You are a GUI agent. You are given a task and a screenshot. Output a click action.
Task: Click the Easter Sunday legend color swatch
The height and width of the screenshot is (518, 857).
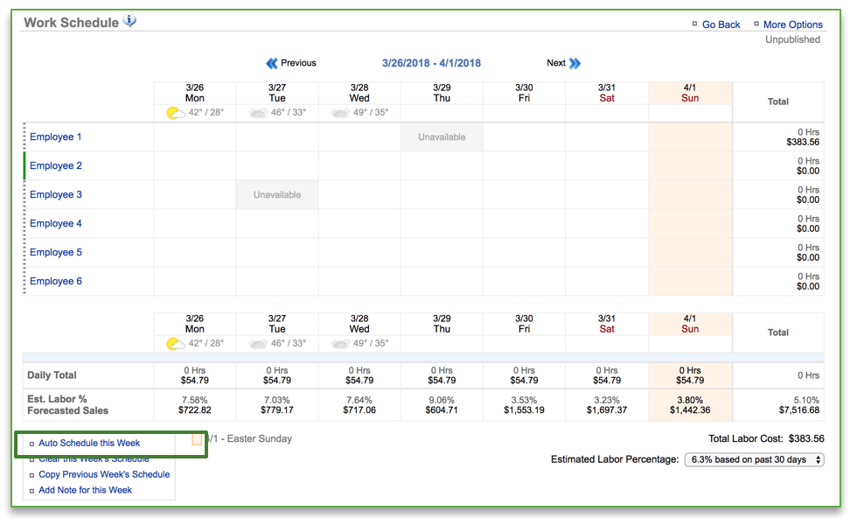[x=197, y=440]
